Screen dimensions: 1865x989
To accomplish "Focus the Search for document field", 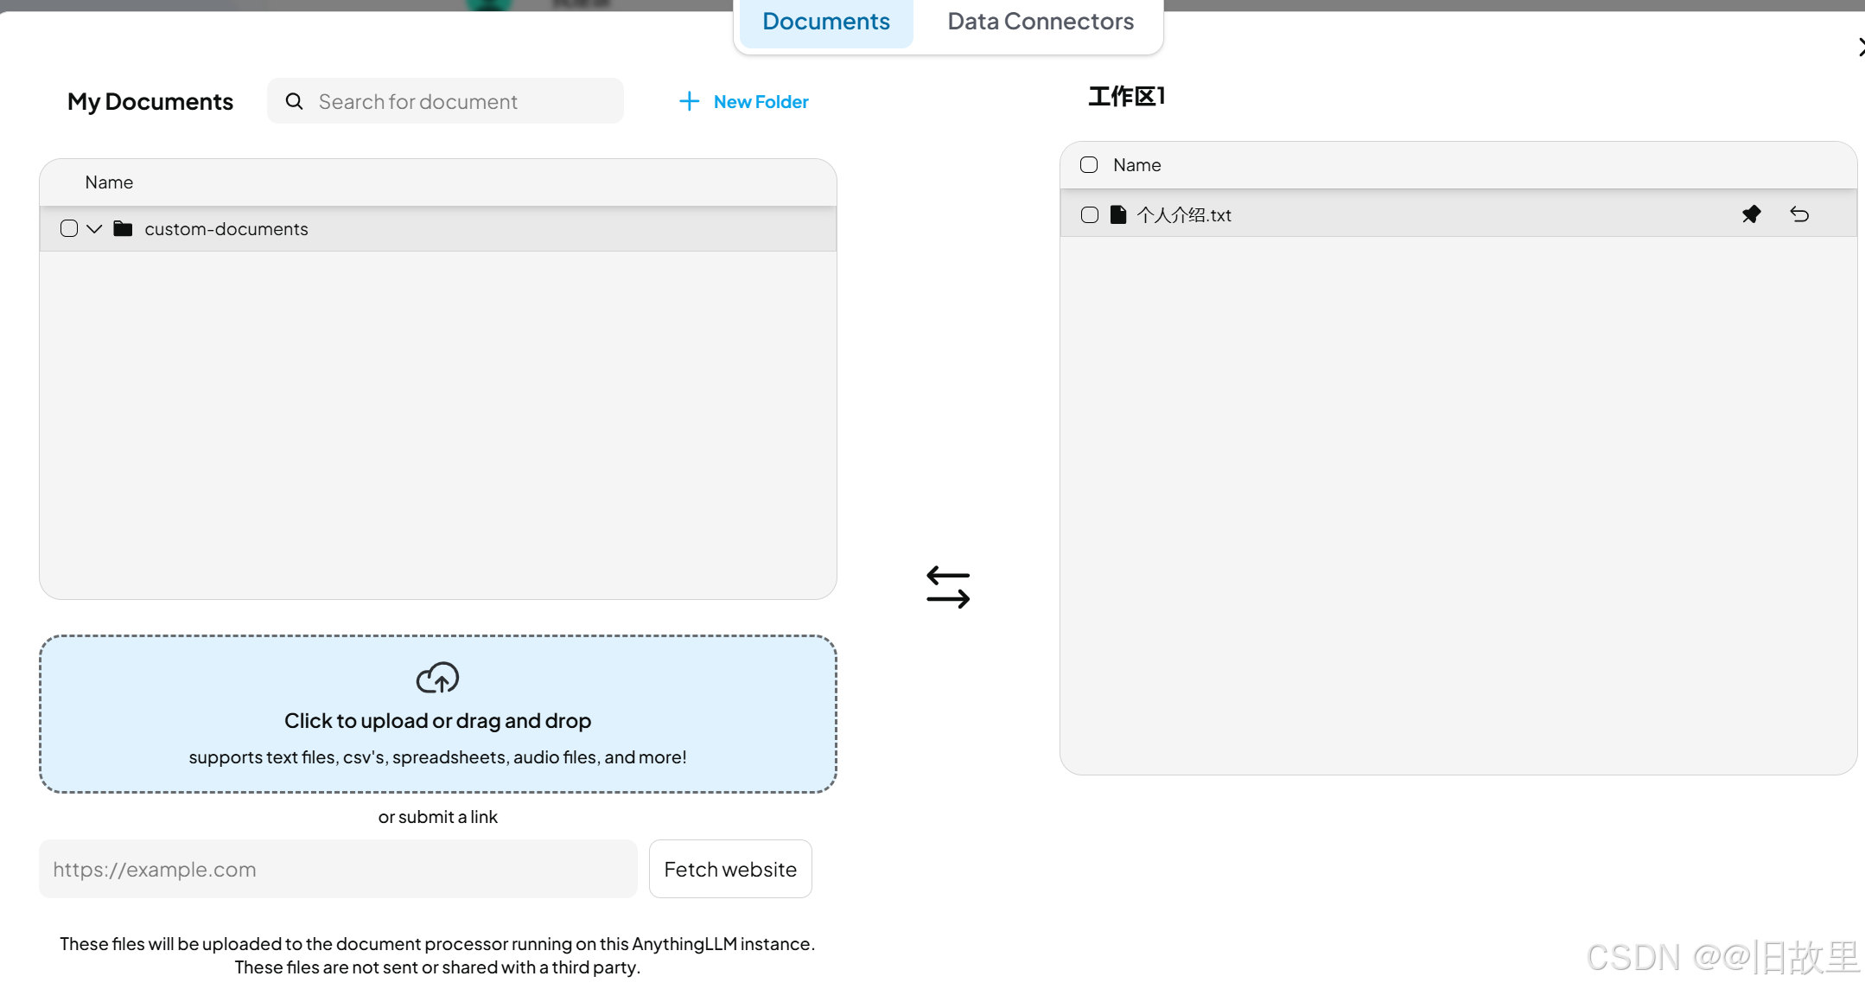I will click(462, 101).
